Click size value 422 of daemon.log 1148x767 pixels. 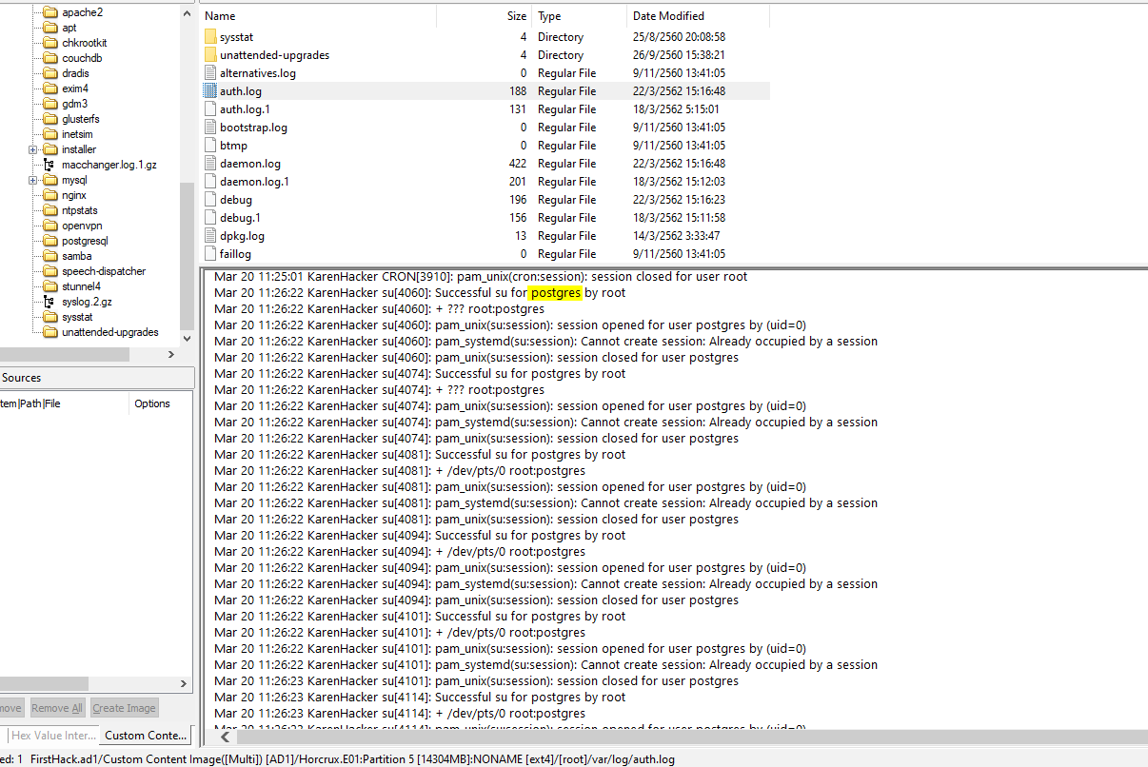(x=517, y=164)
